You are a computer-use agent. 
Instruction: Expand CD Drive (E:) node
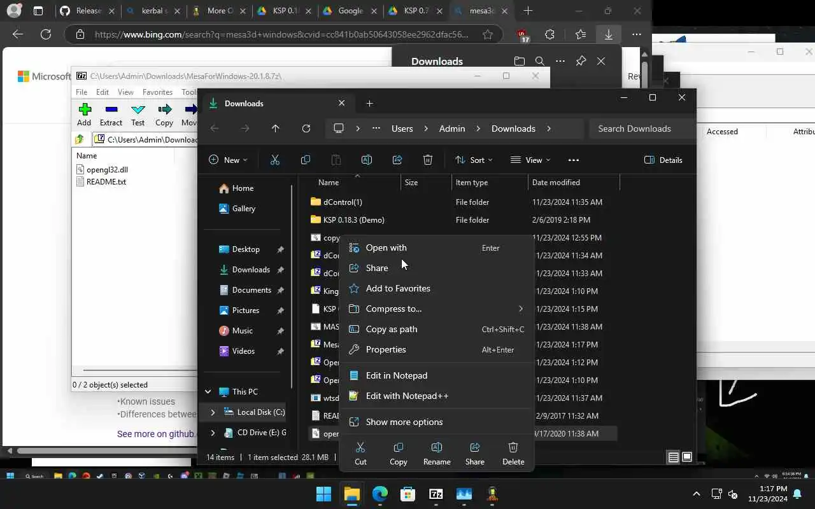[213, 433]
